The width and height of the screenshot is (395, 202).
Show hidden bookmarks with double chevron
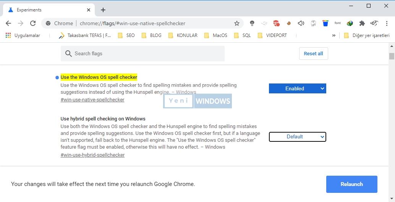coord(334,35)
